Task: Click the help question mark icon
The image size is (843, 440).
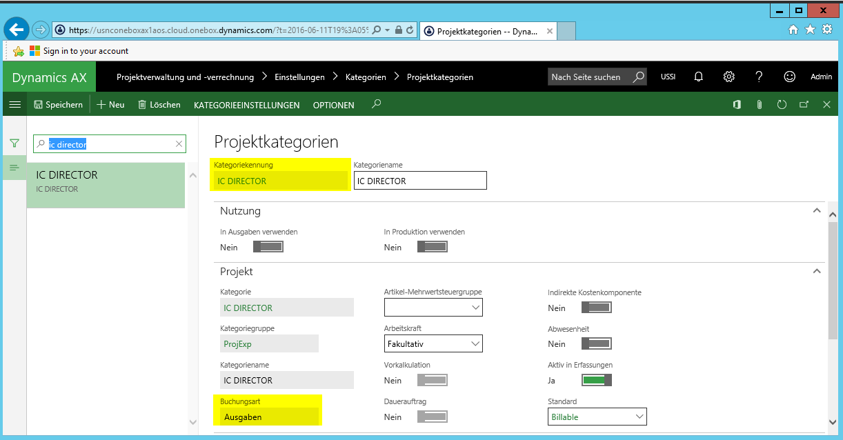Action: pos(759,77)
